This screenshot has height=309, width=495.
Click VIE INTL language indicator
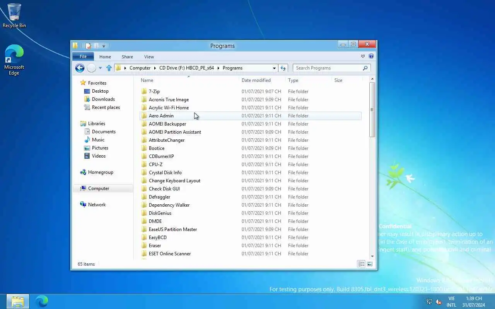(x=451, y=302)
